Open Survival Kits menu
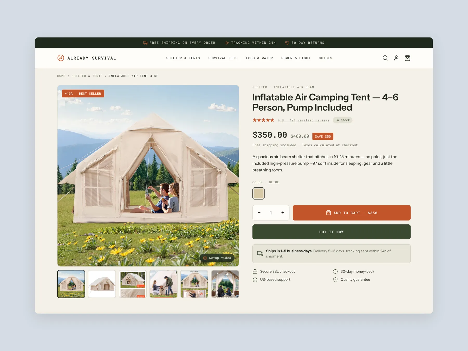The image size is (468, 351). pos(223,58)
